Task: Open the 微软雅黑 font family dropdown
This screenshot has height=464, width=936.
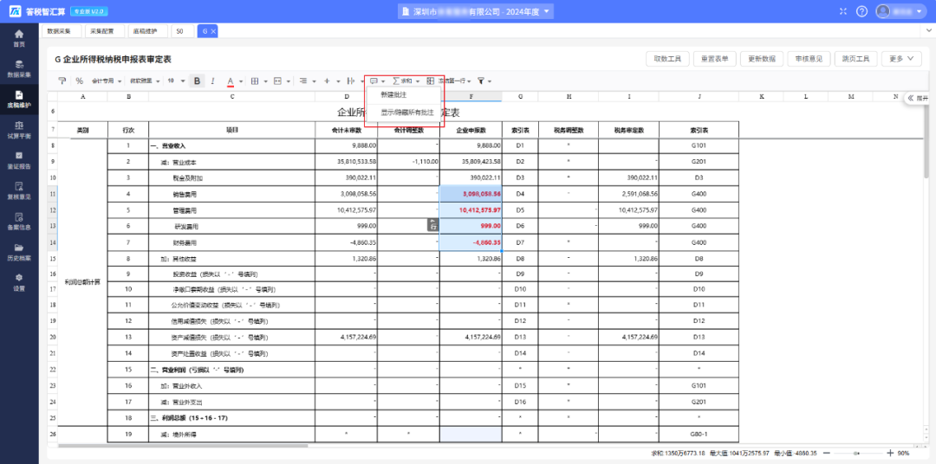Action: tap(144, 81)
